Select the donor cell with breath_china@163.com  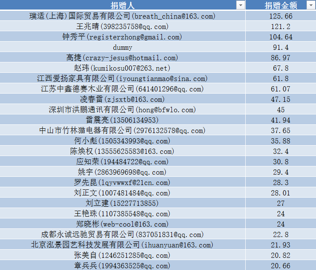pos(122,16)
